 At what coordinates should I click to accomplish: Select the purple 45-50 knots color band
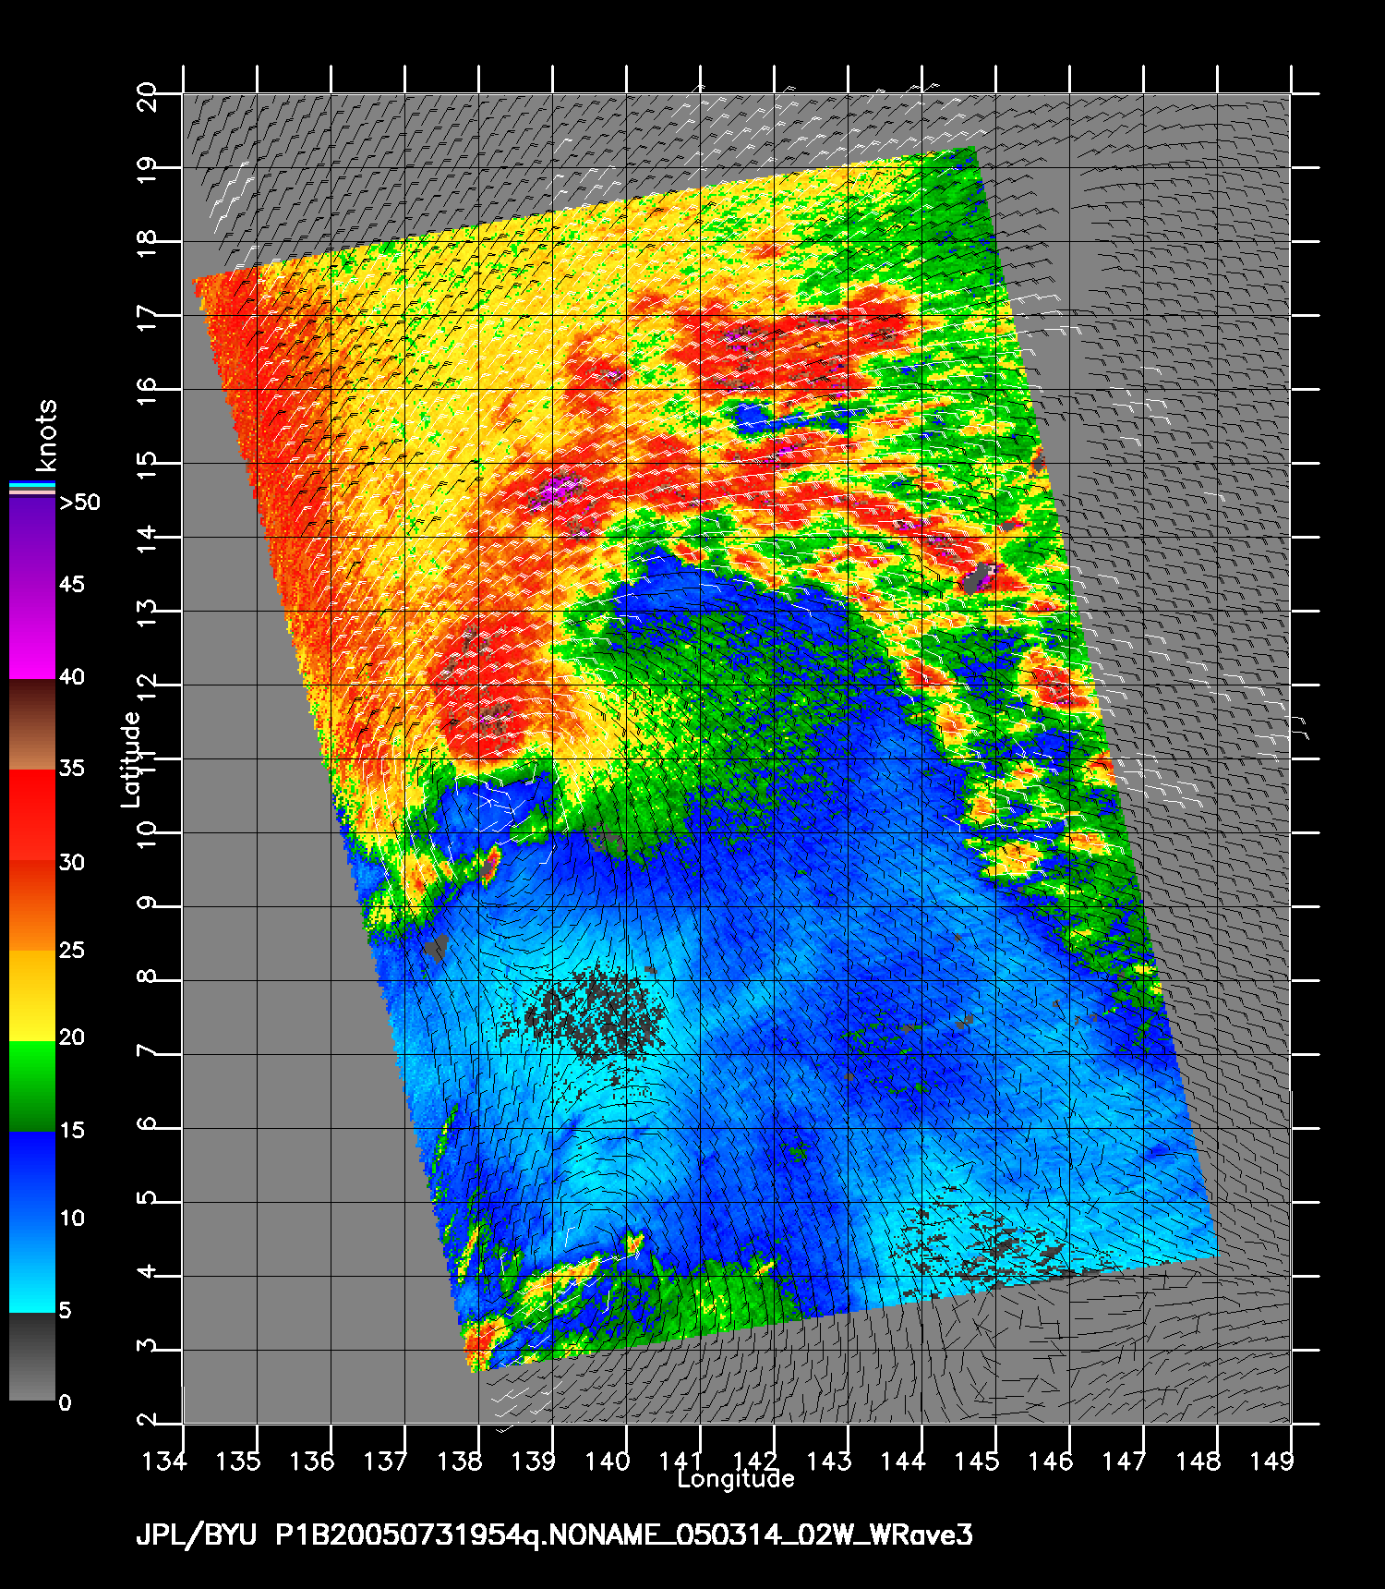coord(32,543)
